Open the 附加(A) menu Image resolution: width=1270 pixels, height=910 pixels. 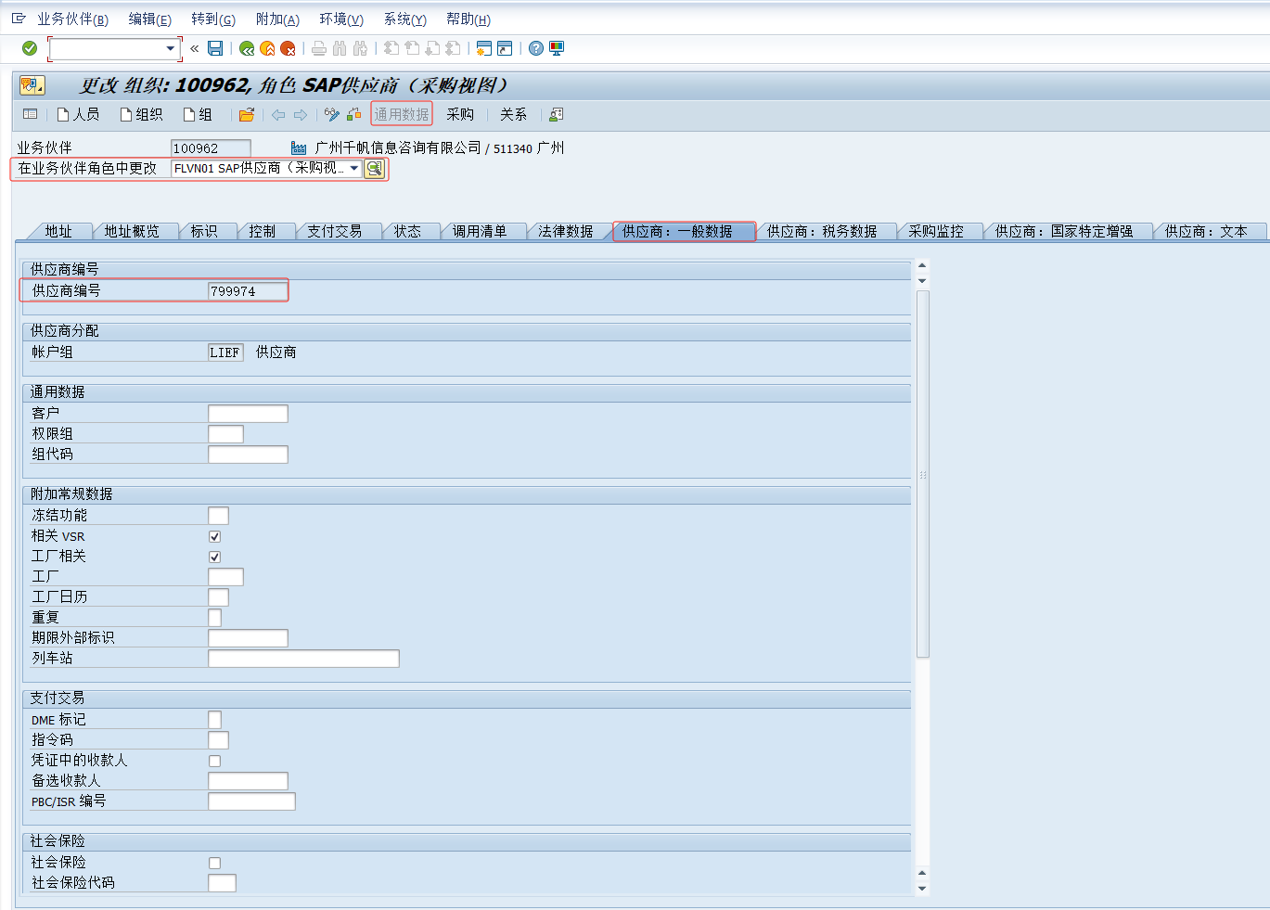[x=277, y=19]
